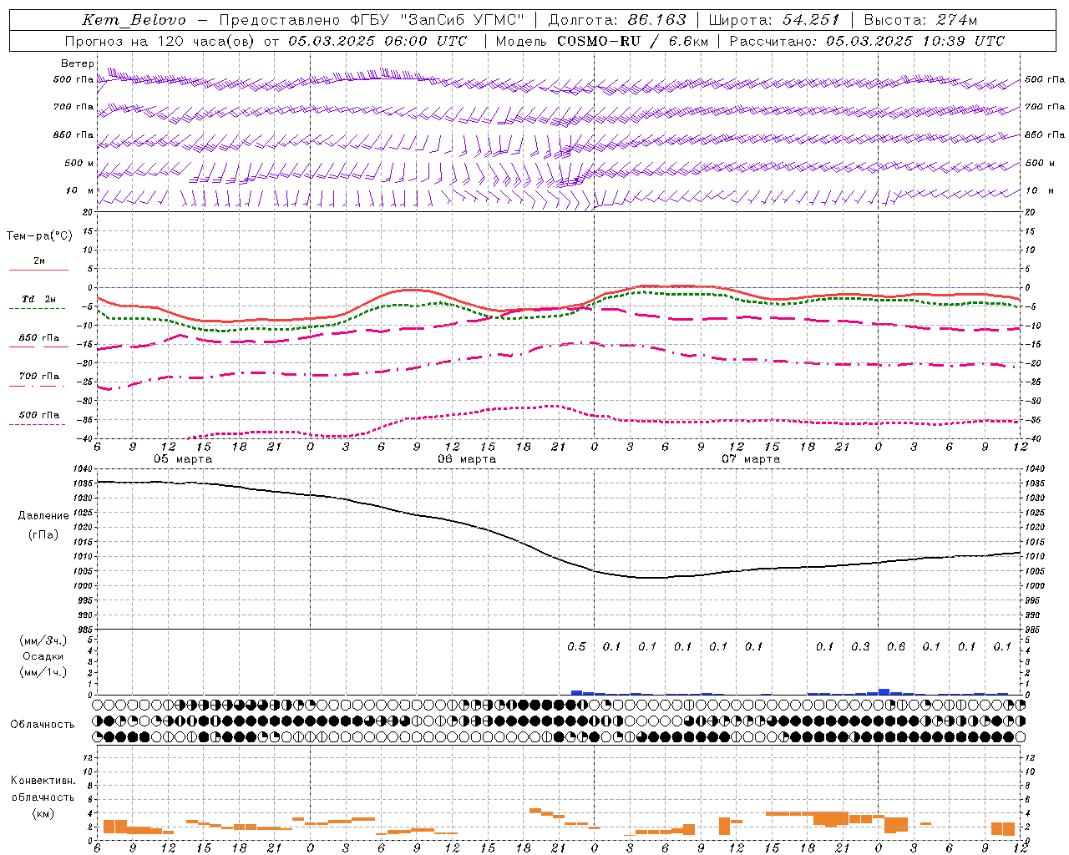The height and width of the screenshot is (855, 1069).
Task: Click the (гПа) unit label under Давление
Action: (43, 534)
